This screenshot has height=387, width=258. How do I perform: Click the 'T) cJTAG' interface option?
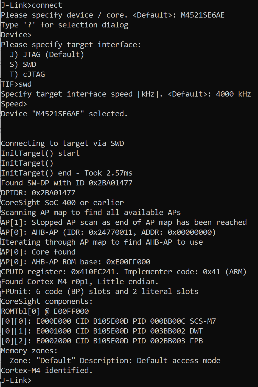[27, 74]
